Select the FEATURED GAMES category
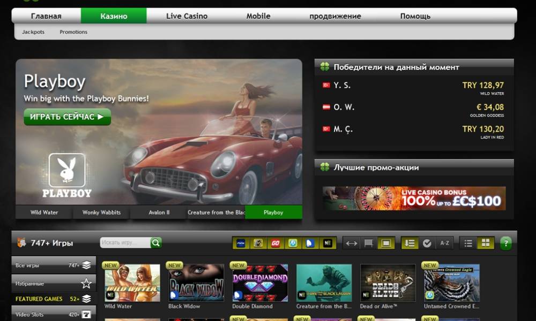This screenshot has width=536, height=321. tap(54, 299)
